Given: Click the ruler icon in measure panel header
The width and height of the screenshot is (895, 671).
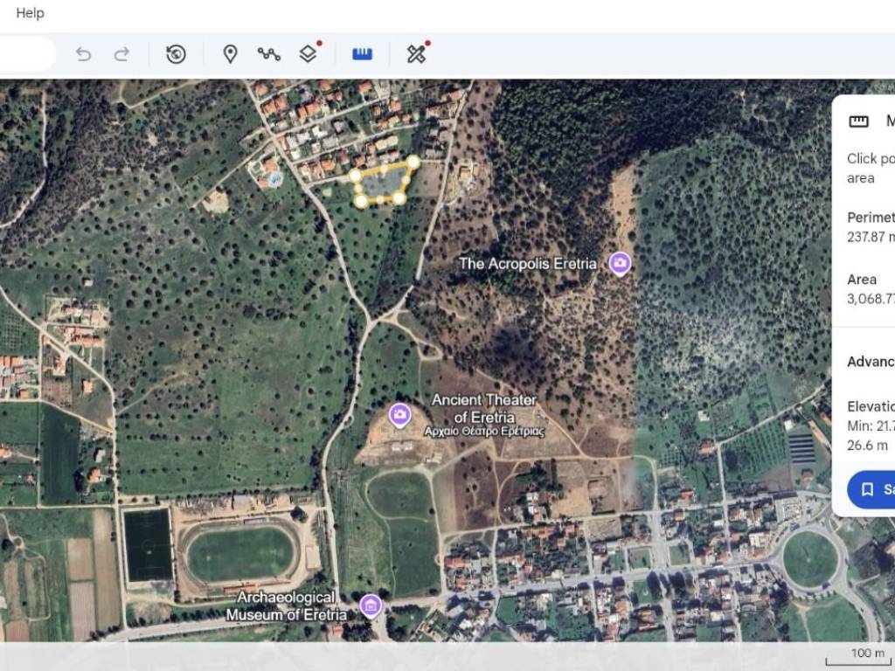Looking at the screenshot, I should (859, 121).
